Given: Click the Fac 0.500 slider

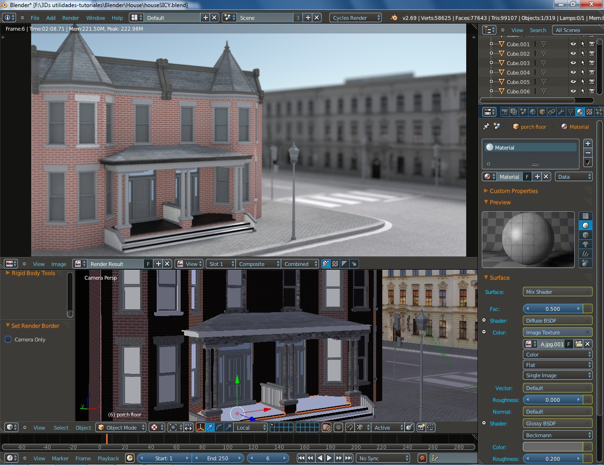Looking at the screenshot, I should [x=553, y=309].
